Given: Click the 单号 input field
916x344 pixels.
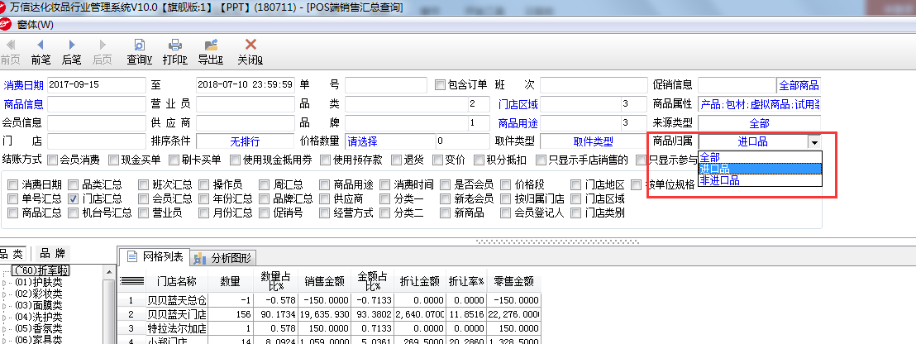Looking at the screenshot, I should 388,84.
